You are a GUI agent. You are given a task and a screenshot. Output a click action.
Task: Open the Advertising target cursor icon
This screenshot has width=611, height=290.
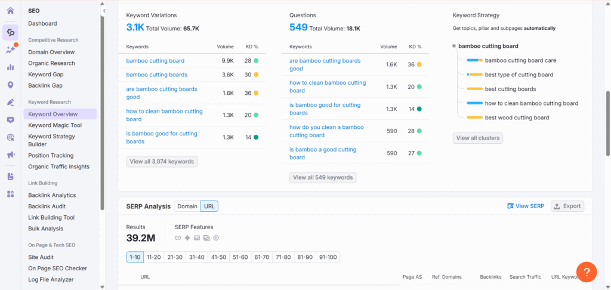point(11,137)
